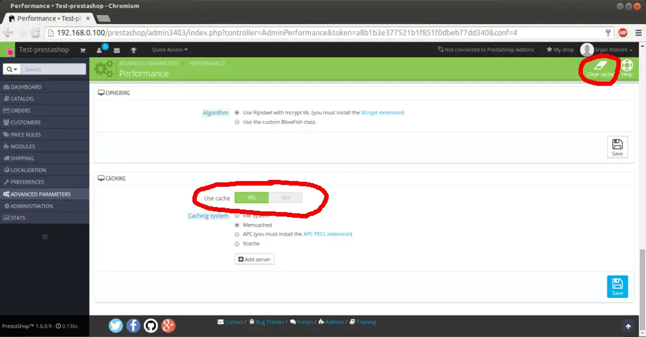Screen dimensions: 646x337
Task: Click the Facebook icon in footer
Action: coord(133,326)
